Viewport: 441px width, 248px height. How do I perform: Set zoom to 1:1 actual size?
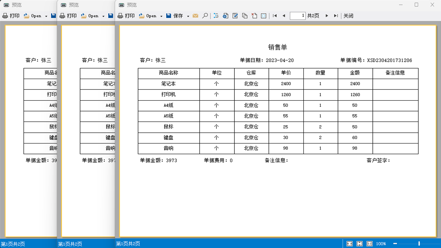click(369, 244)
